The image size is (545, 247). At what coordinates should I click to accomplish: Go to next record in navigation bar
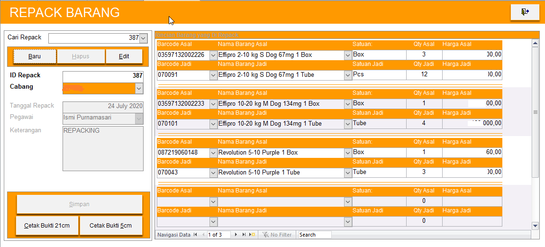click(x=236, y=235)
